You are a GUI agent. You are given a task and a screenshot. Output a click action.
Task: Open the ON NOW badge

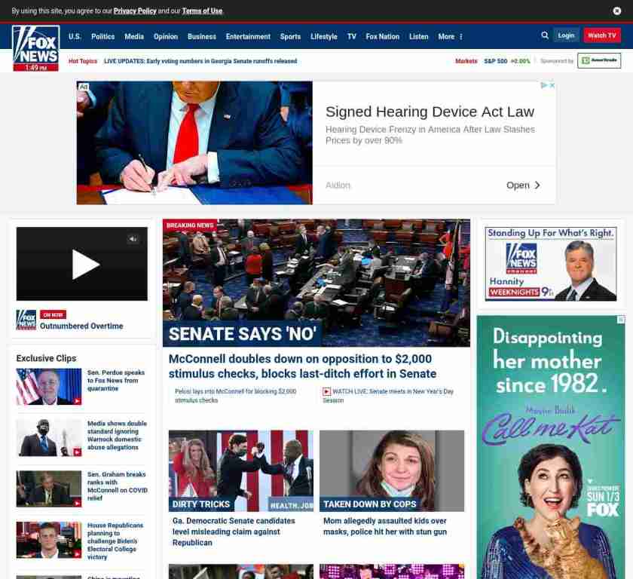(53, 314)
